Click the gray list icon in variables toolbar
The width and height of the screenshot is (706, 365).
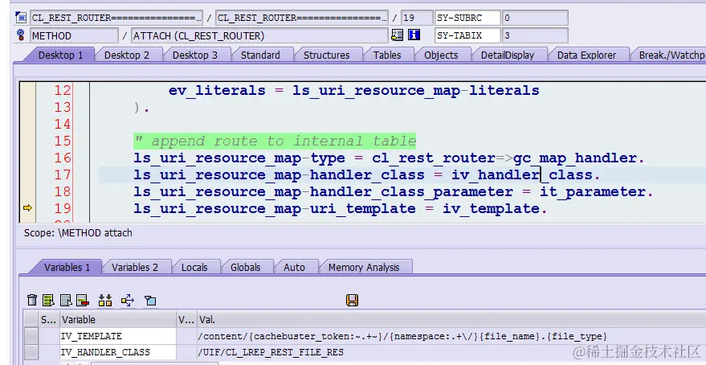point(66,300)
